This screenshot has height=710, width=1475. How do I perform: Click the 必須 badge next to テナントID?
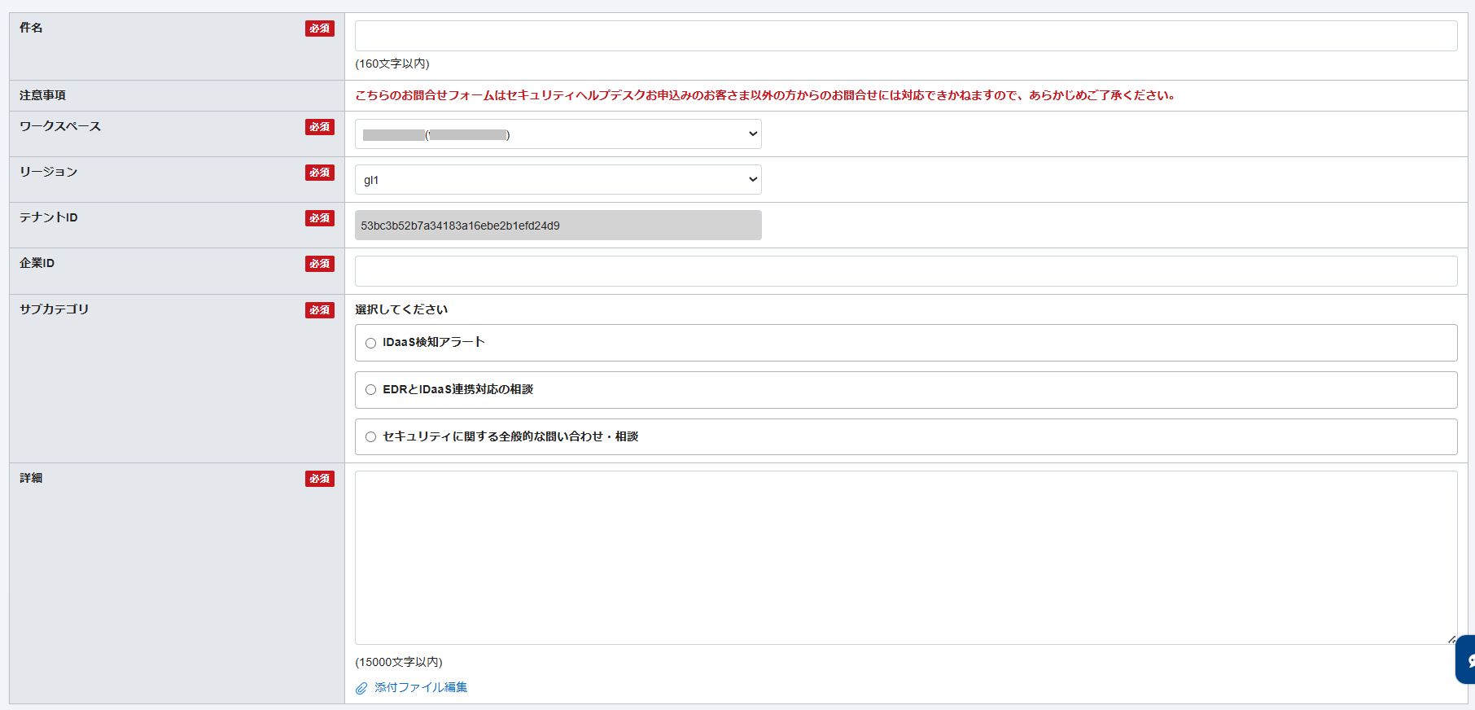tap(320, 218)
